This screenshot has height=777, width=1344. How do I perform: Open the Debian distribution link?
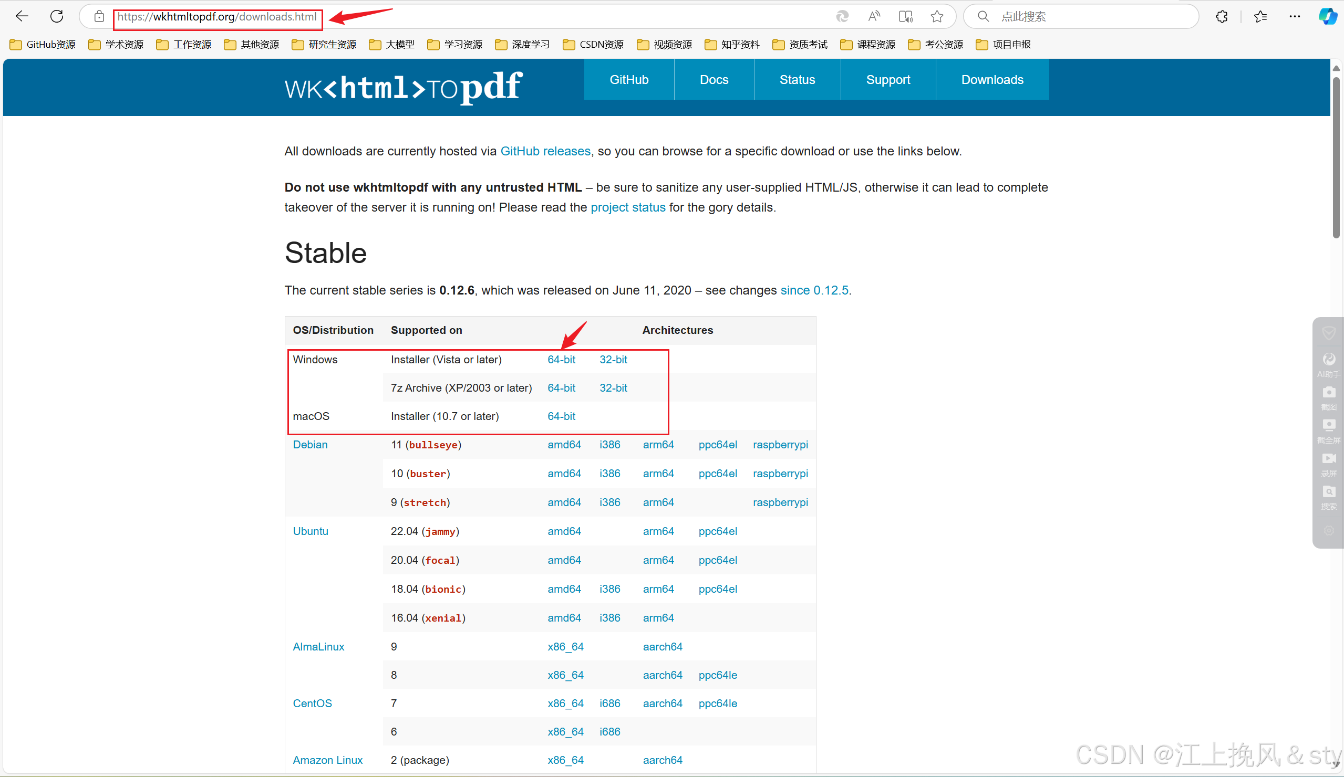[310, 445]
